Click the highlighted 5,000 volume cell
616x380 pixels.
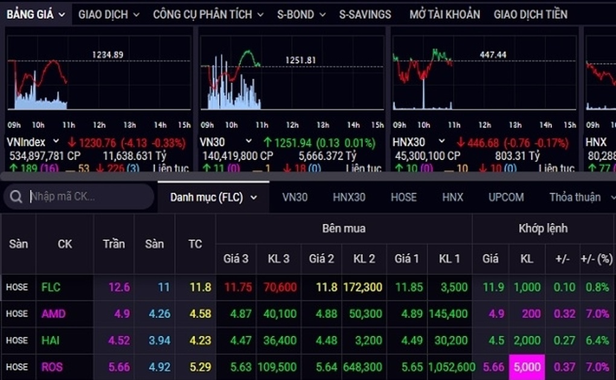click(x=526, y=367)
